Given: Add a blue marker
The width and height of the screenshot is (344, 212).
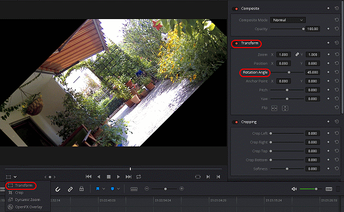Looking at the screenshot, I should 112,189.
